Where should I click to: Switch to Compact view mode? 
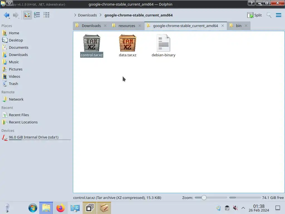pos(37,15)
